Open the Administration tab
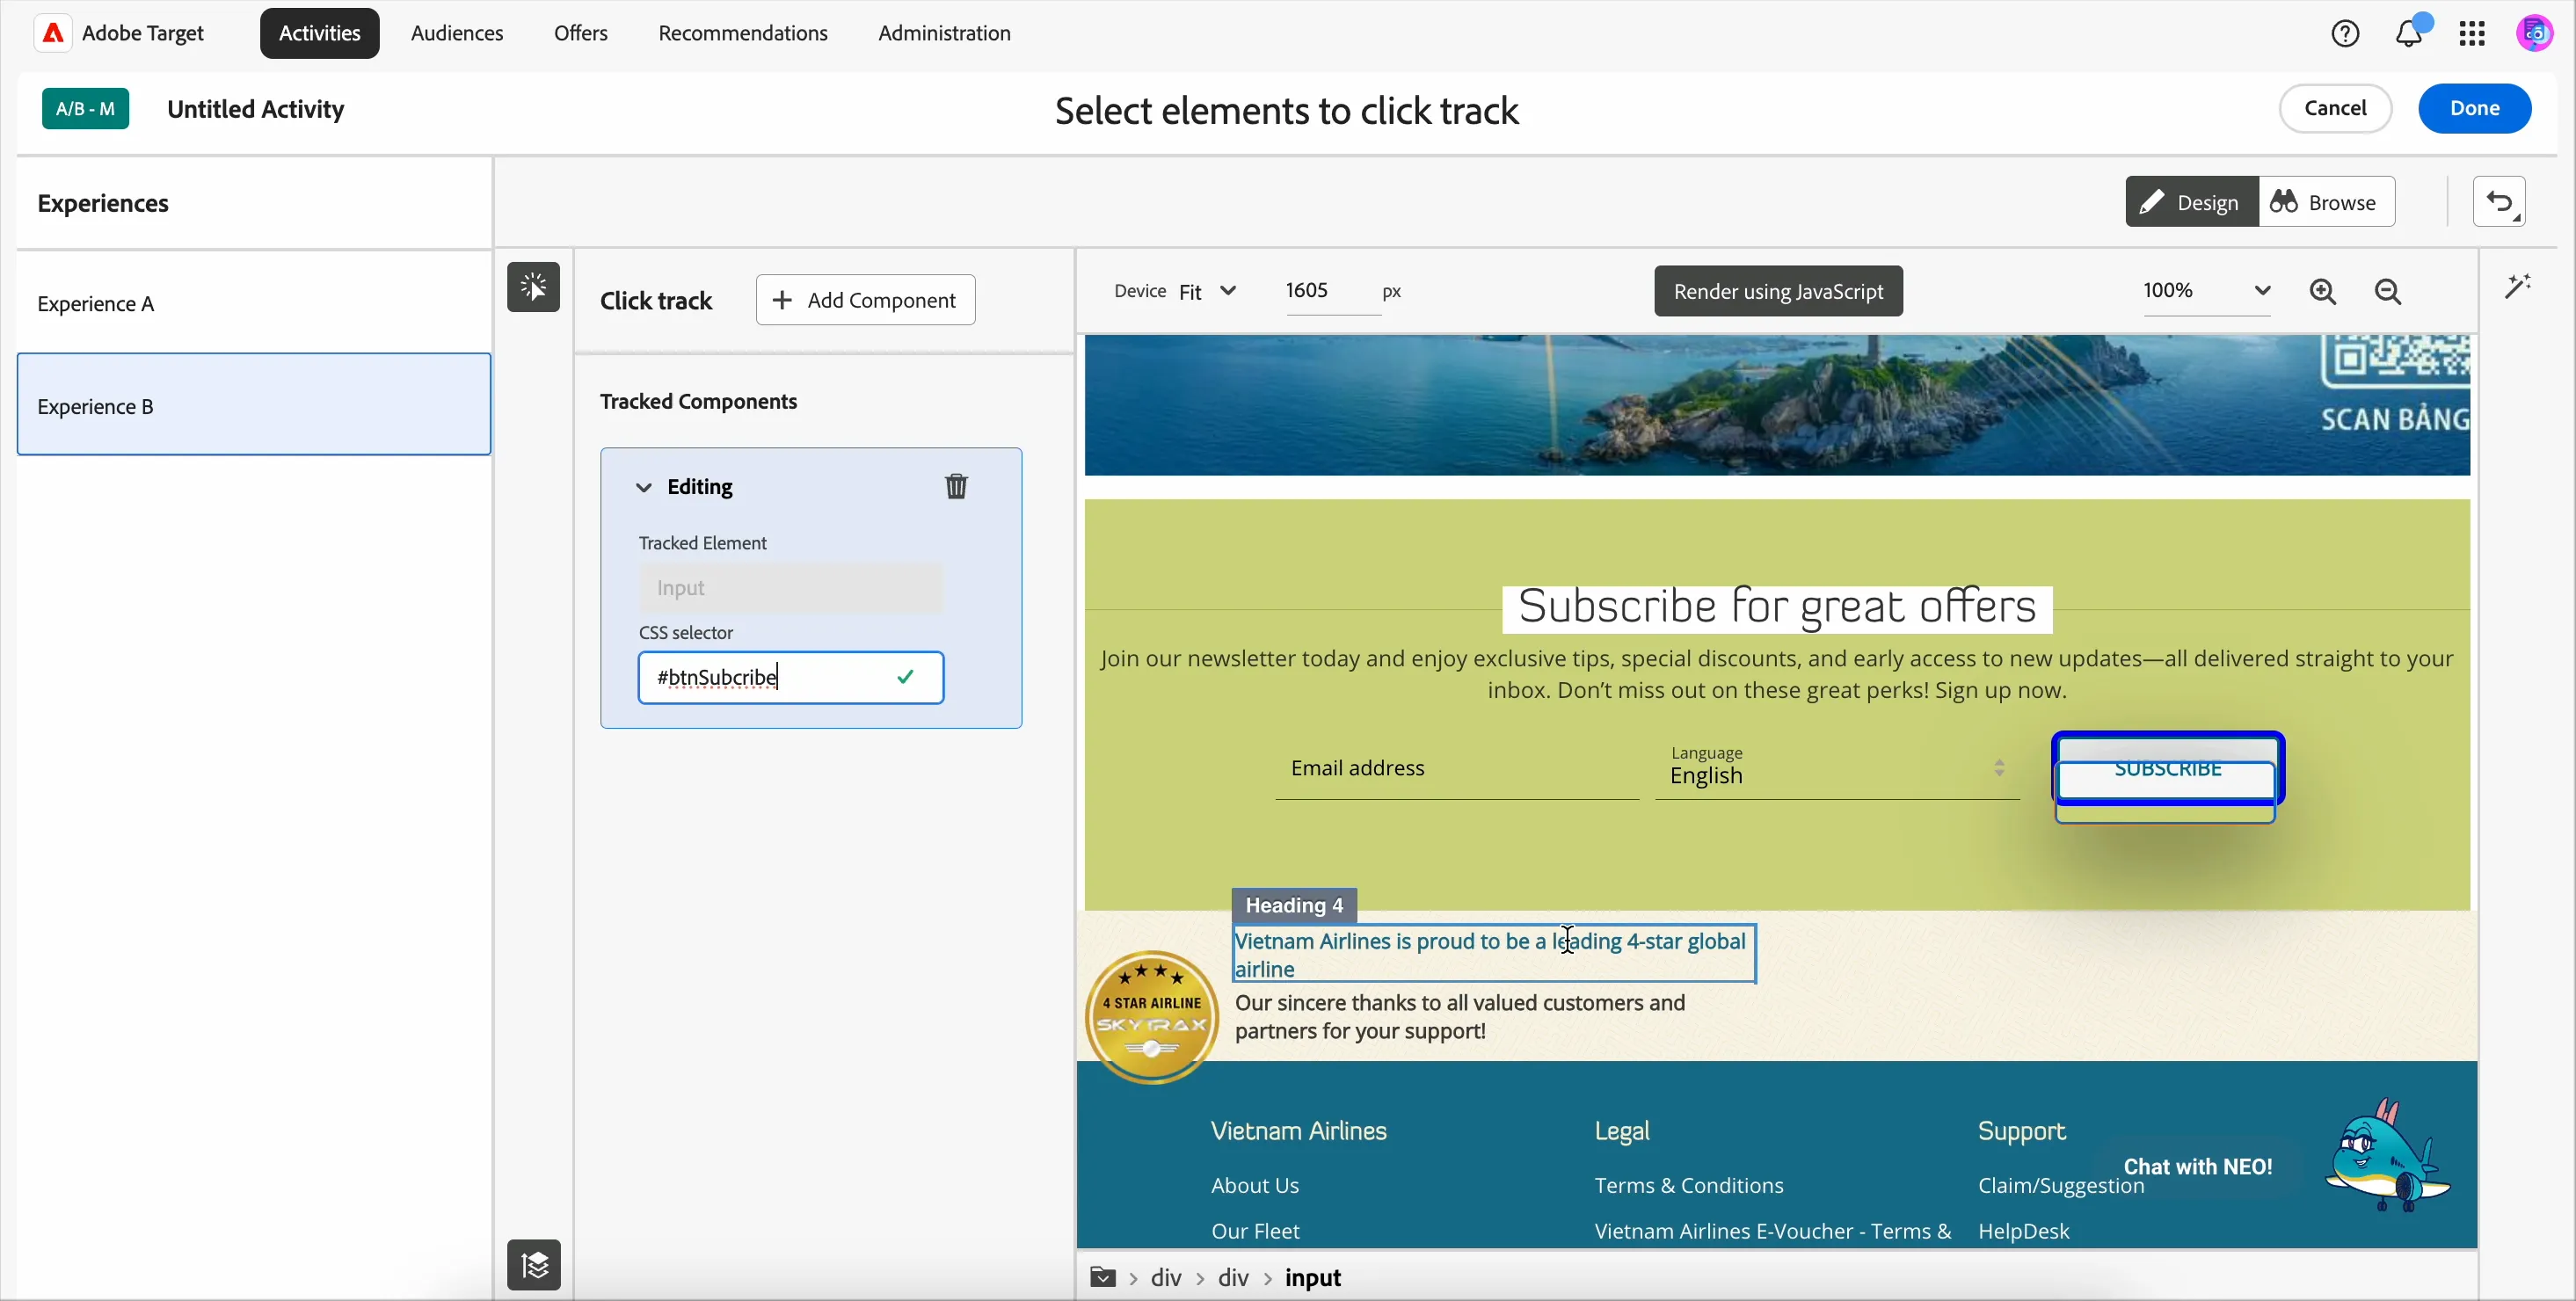The image size is (2576, 1301). 944,34
